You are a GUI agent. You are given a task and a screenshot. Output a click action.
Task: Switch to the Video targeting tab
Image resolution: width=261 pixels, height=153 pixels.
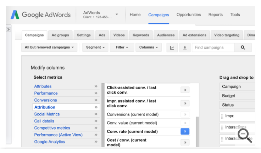tap(227, 35)
